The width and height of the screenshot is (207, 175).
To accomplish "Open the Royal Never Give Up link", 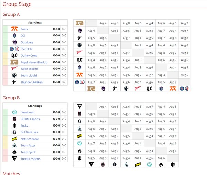I will [x=34, y=62].
